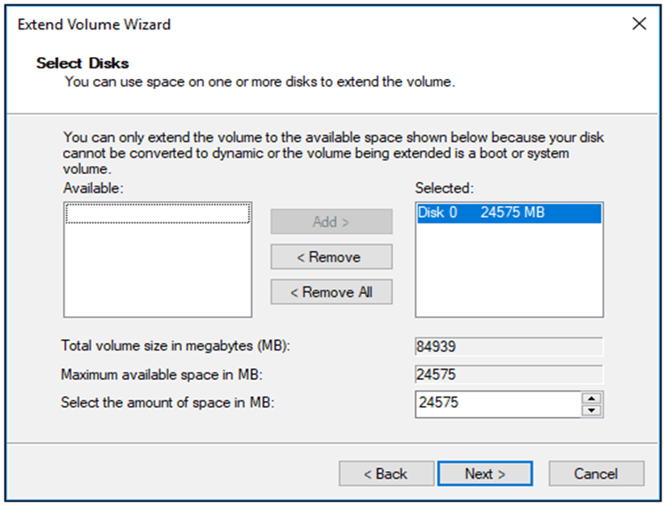Viewport: 666px width, 506px height.
Task: Click the Total volume size field showing 84939
Action: pos(509,346)
